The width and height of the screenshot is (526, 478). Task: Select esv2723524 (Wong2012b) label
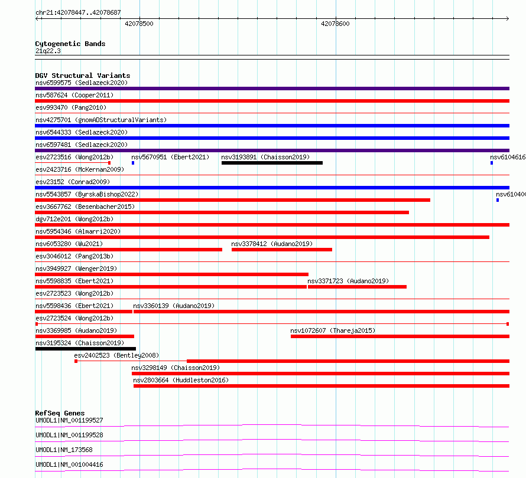[74, 318]
